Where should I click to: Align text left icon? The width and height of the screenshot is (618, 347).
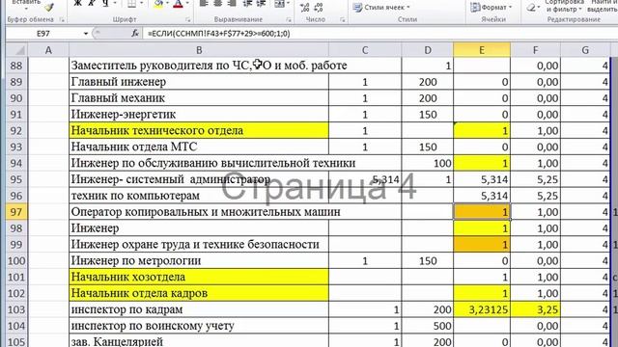[204, 4]
